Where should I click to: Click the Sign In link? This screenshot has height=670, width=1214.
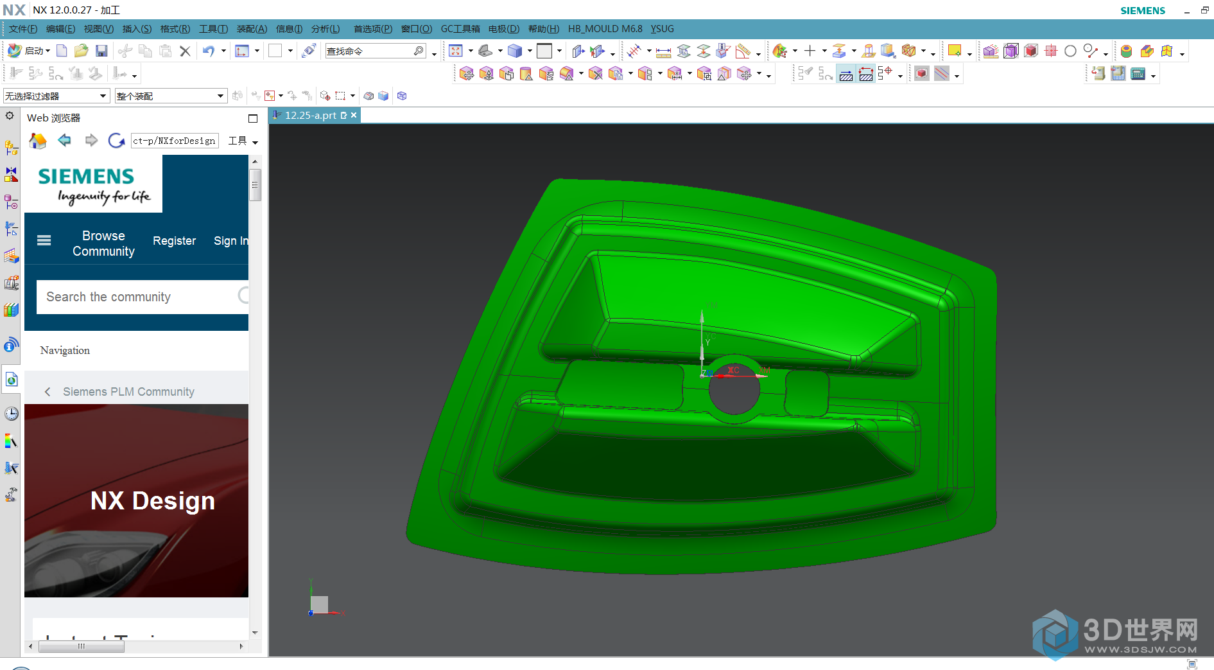(230, 241)
